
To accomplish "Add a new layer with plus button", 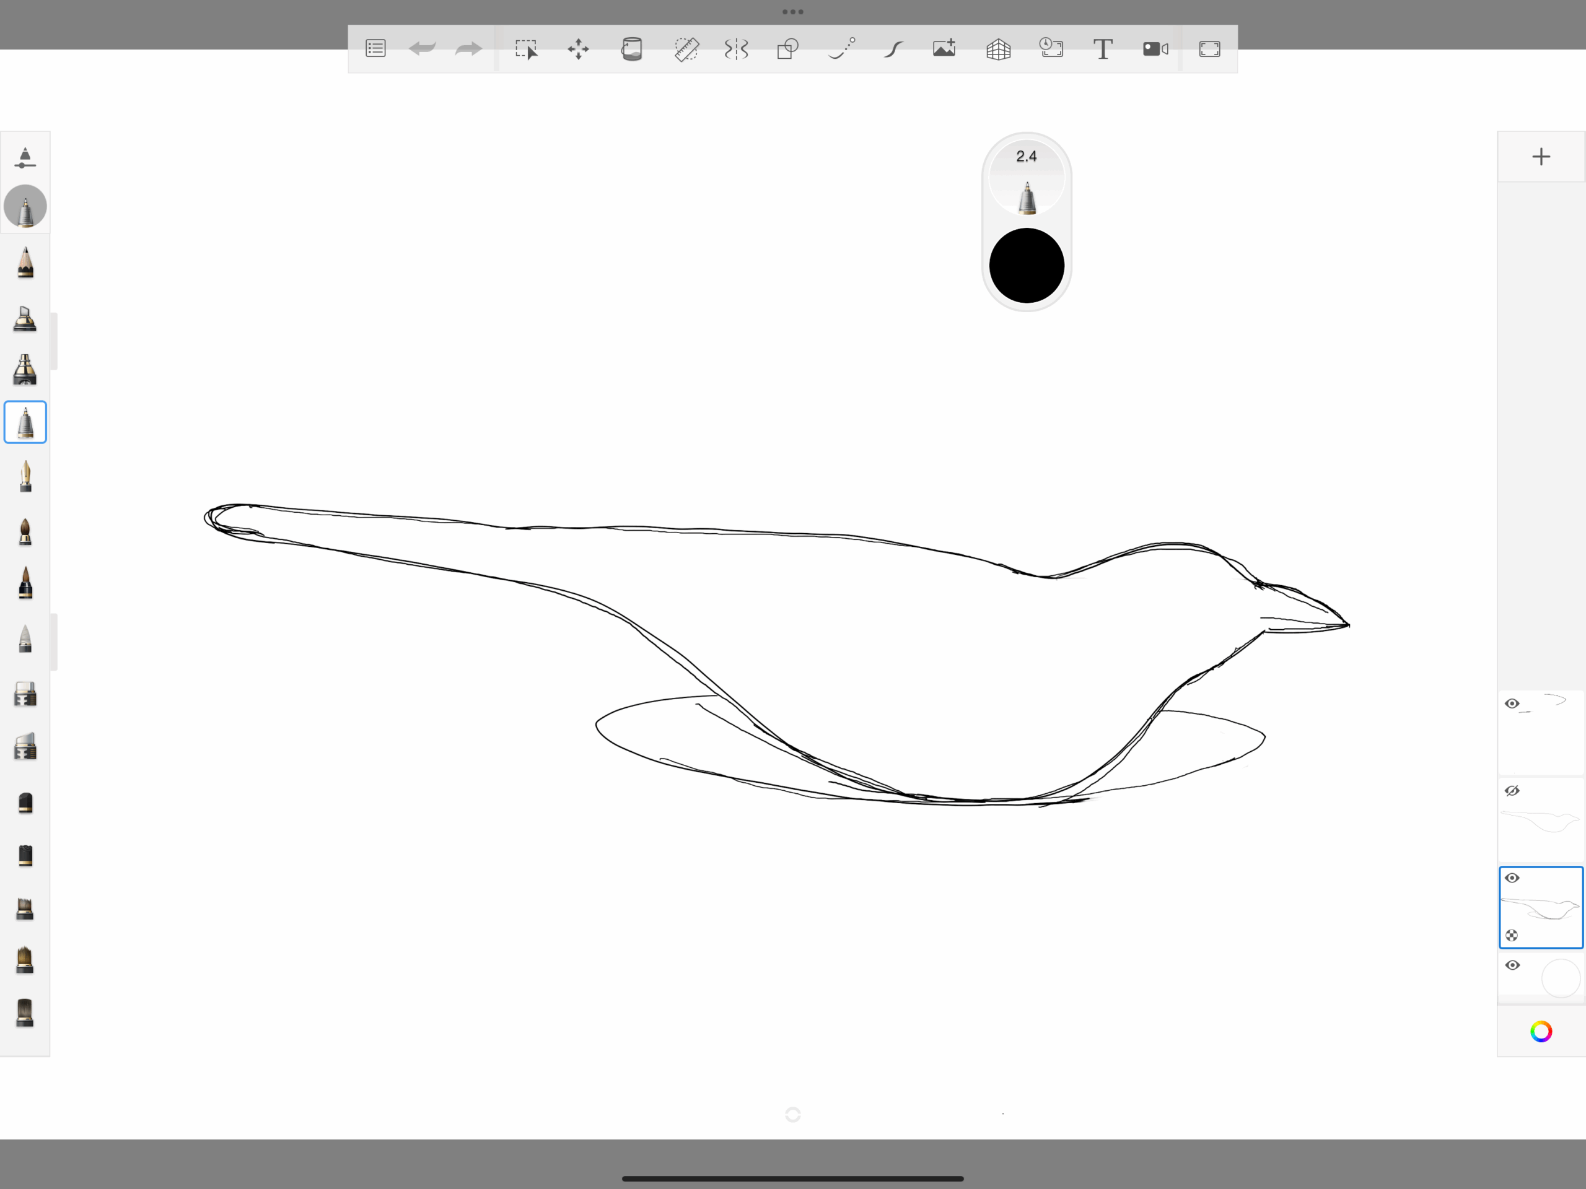I will pos(1541,157).
